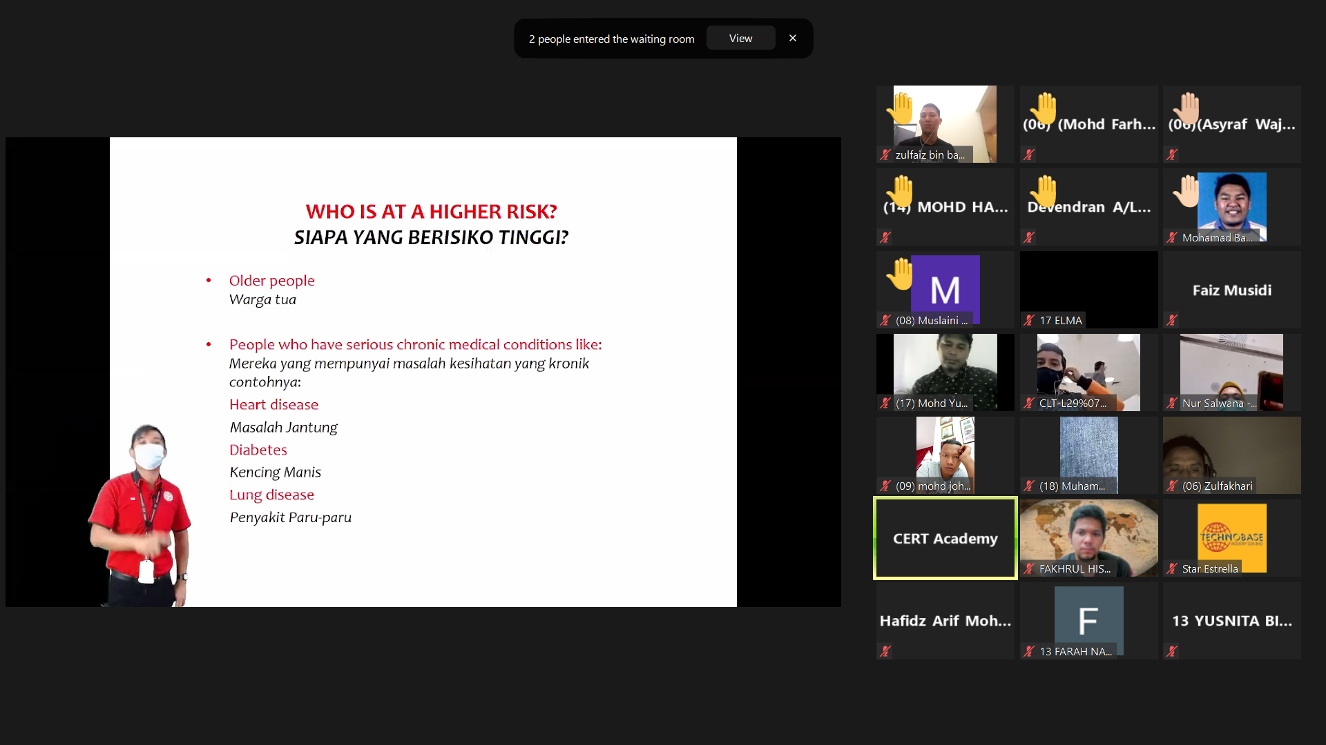Click (06) (Mohd Farh participant name
Image resolution: width=1326 pixels, height=745 pixels.
[1089, 124]
